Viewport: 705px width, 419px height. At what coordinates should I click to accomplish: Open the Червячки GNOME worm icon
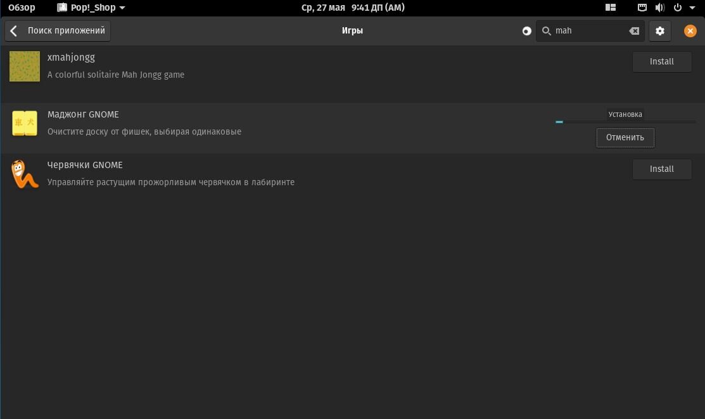pos(25,174)
